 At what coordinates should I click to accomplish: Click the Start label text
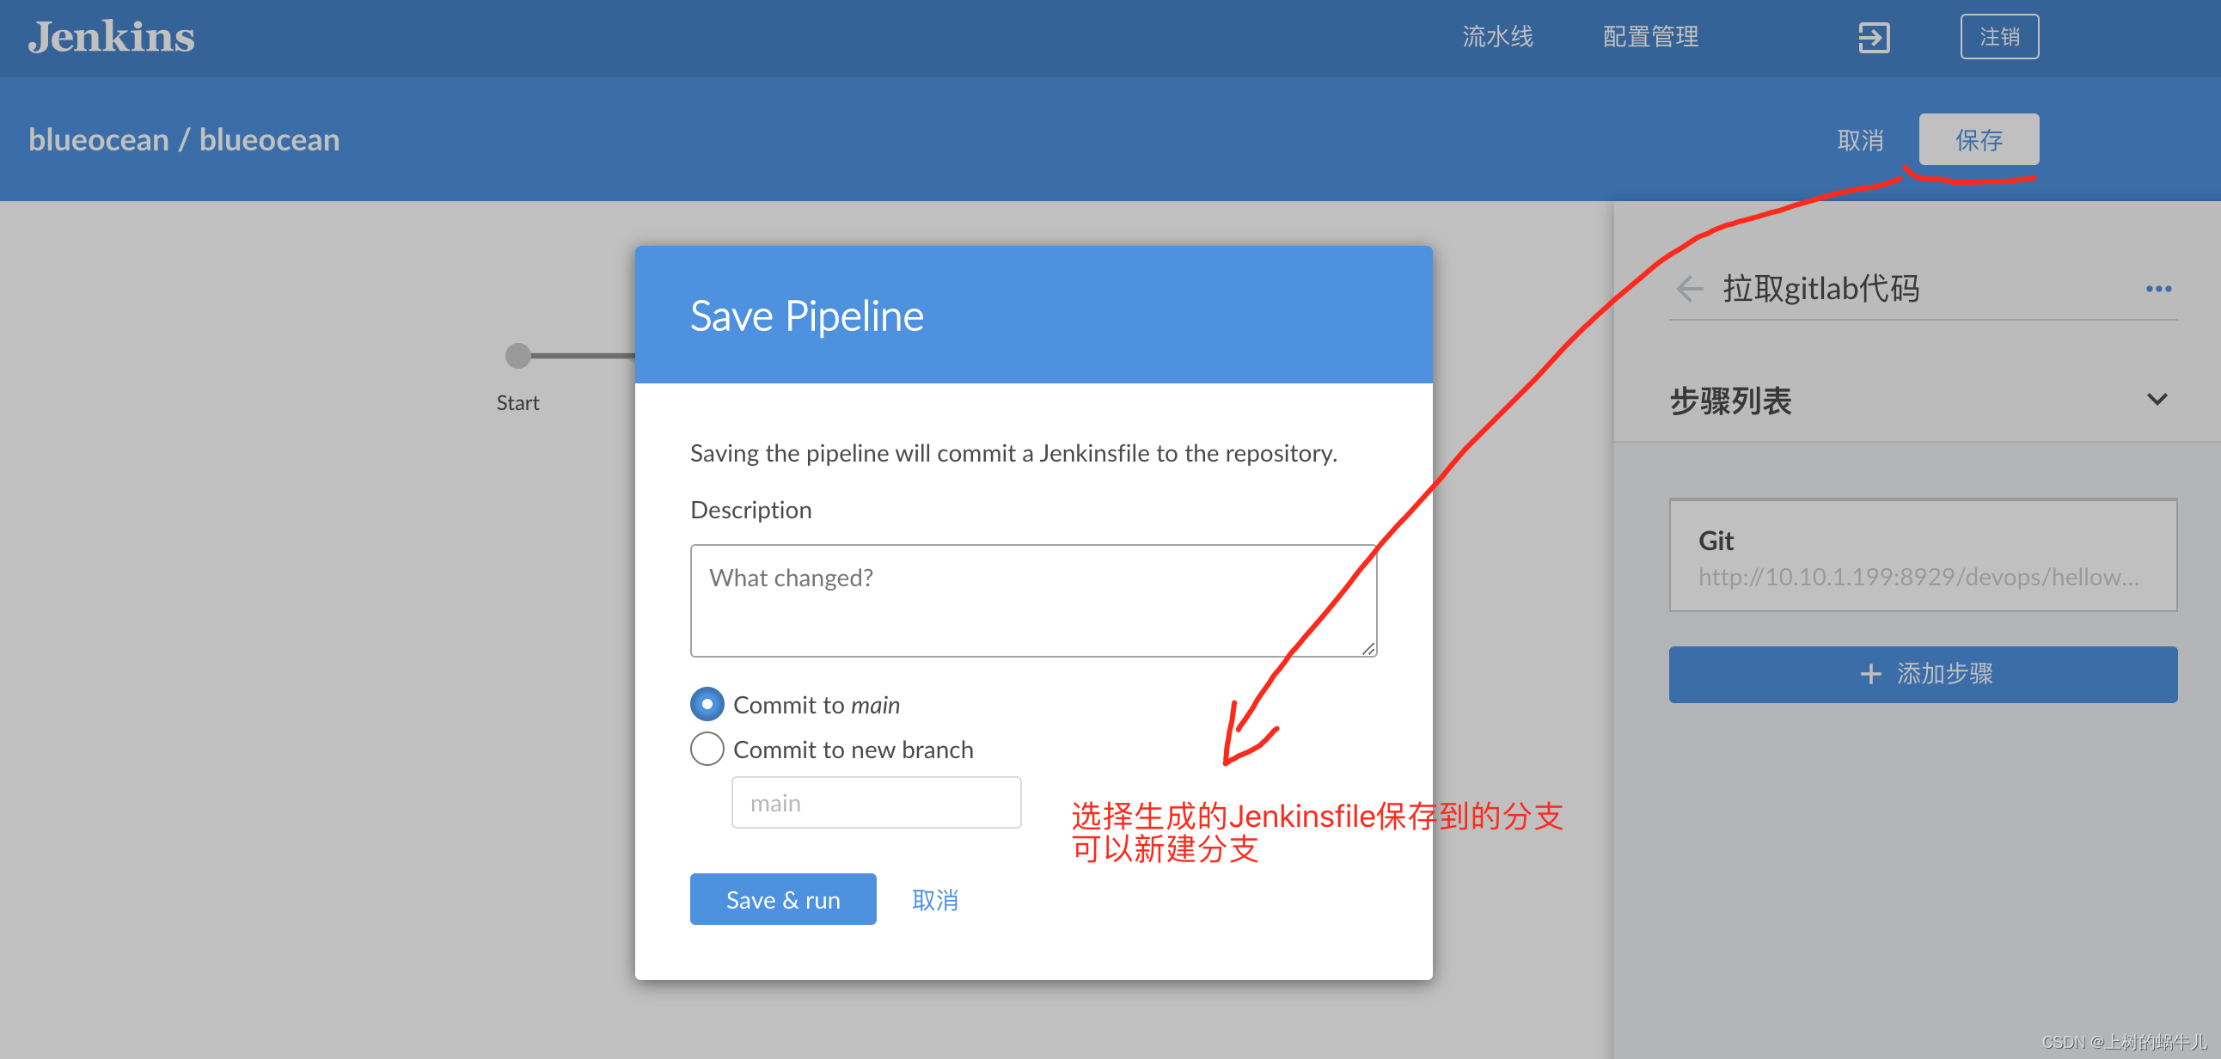pos(517,403)
